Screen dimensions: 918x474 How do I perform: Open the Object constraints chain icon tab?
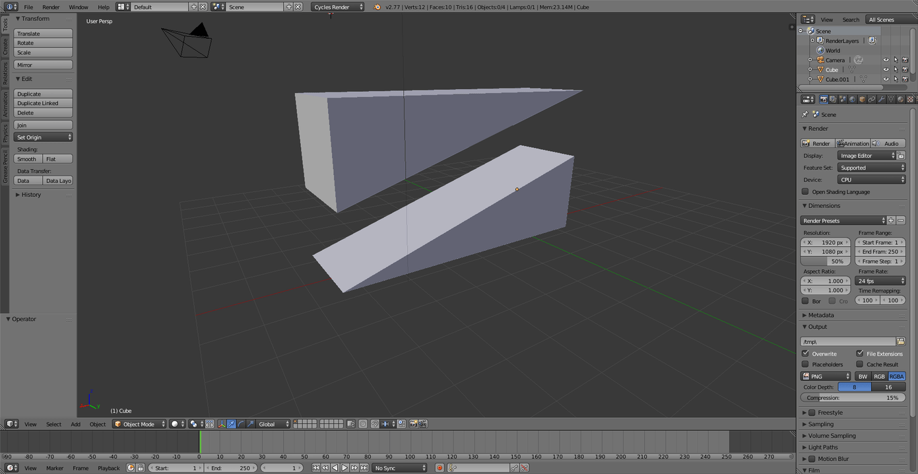(871, 100)
